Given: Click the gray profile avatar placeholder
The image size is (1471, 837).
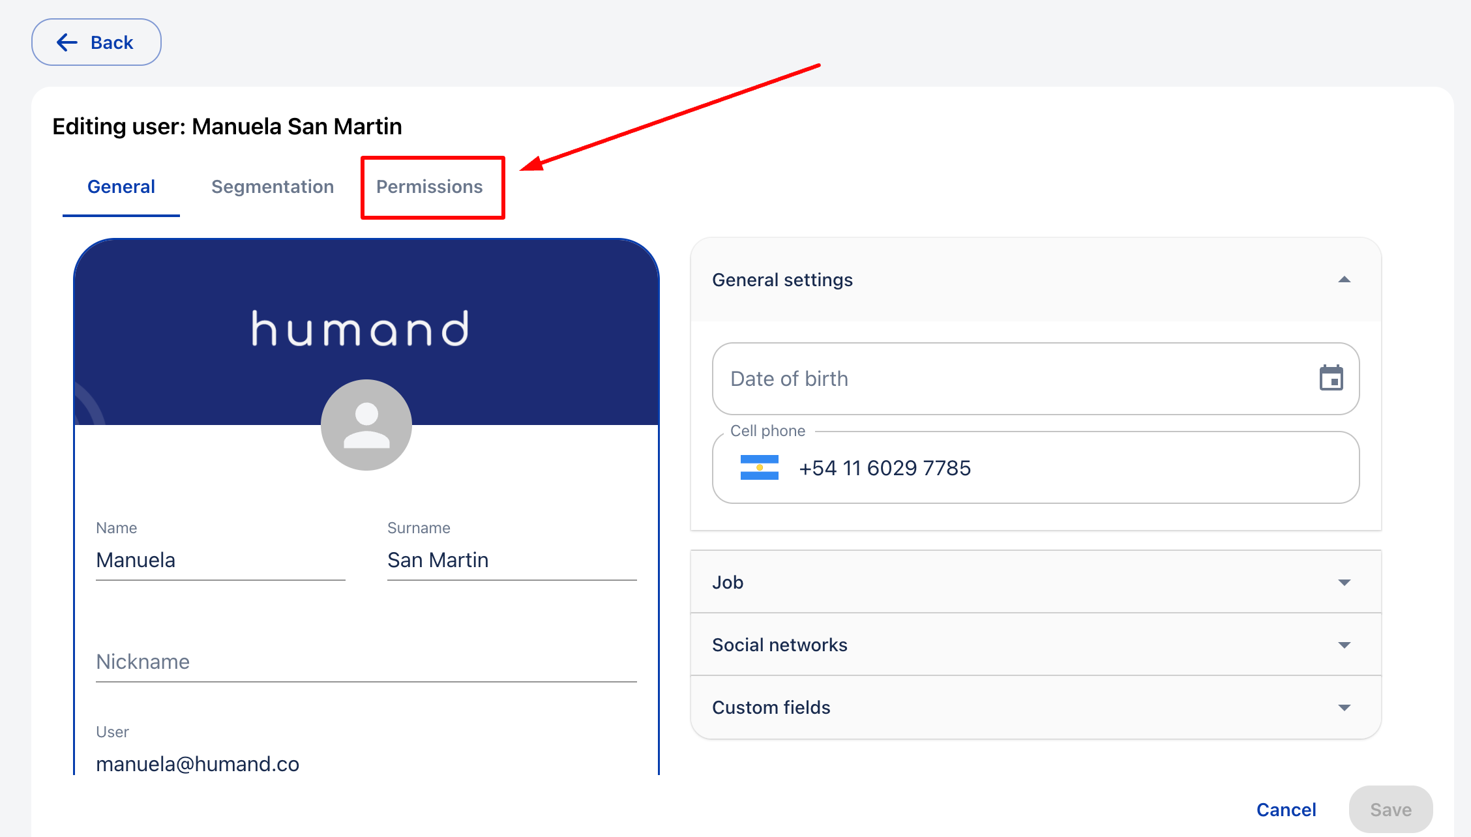Looking at the screenshot, I should (366, 425).
